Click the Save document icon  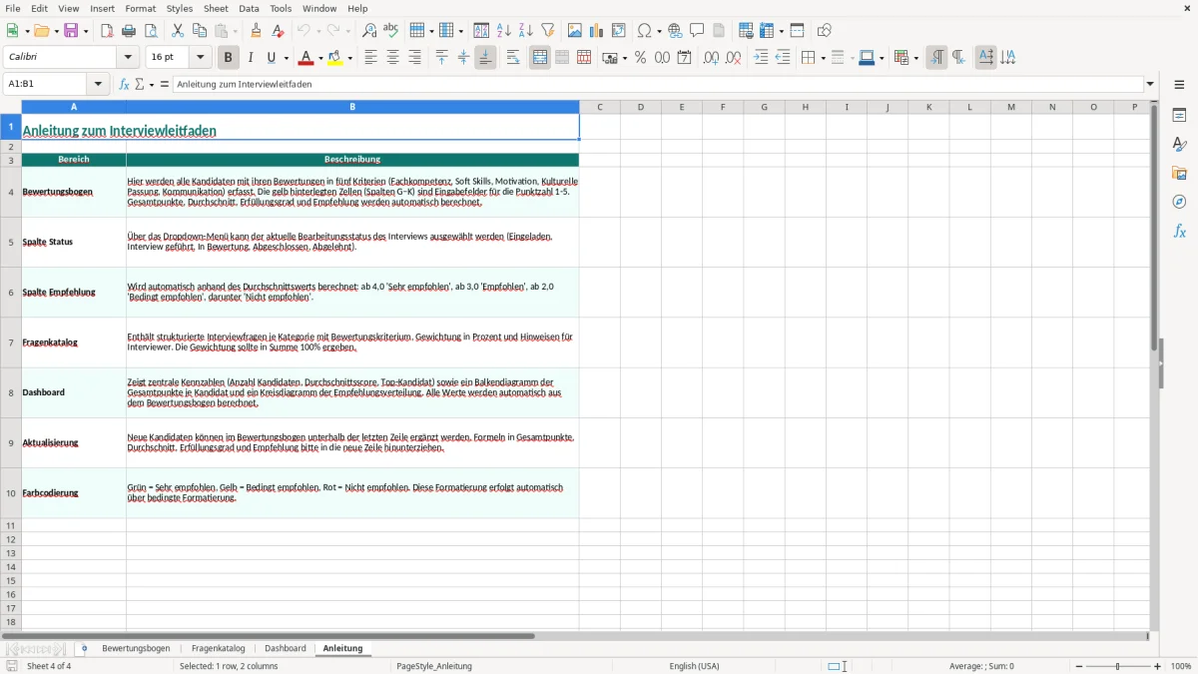pyautogui.click(x=71, y=31)
